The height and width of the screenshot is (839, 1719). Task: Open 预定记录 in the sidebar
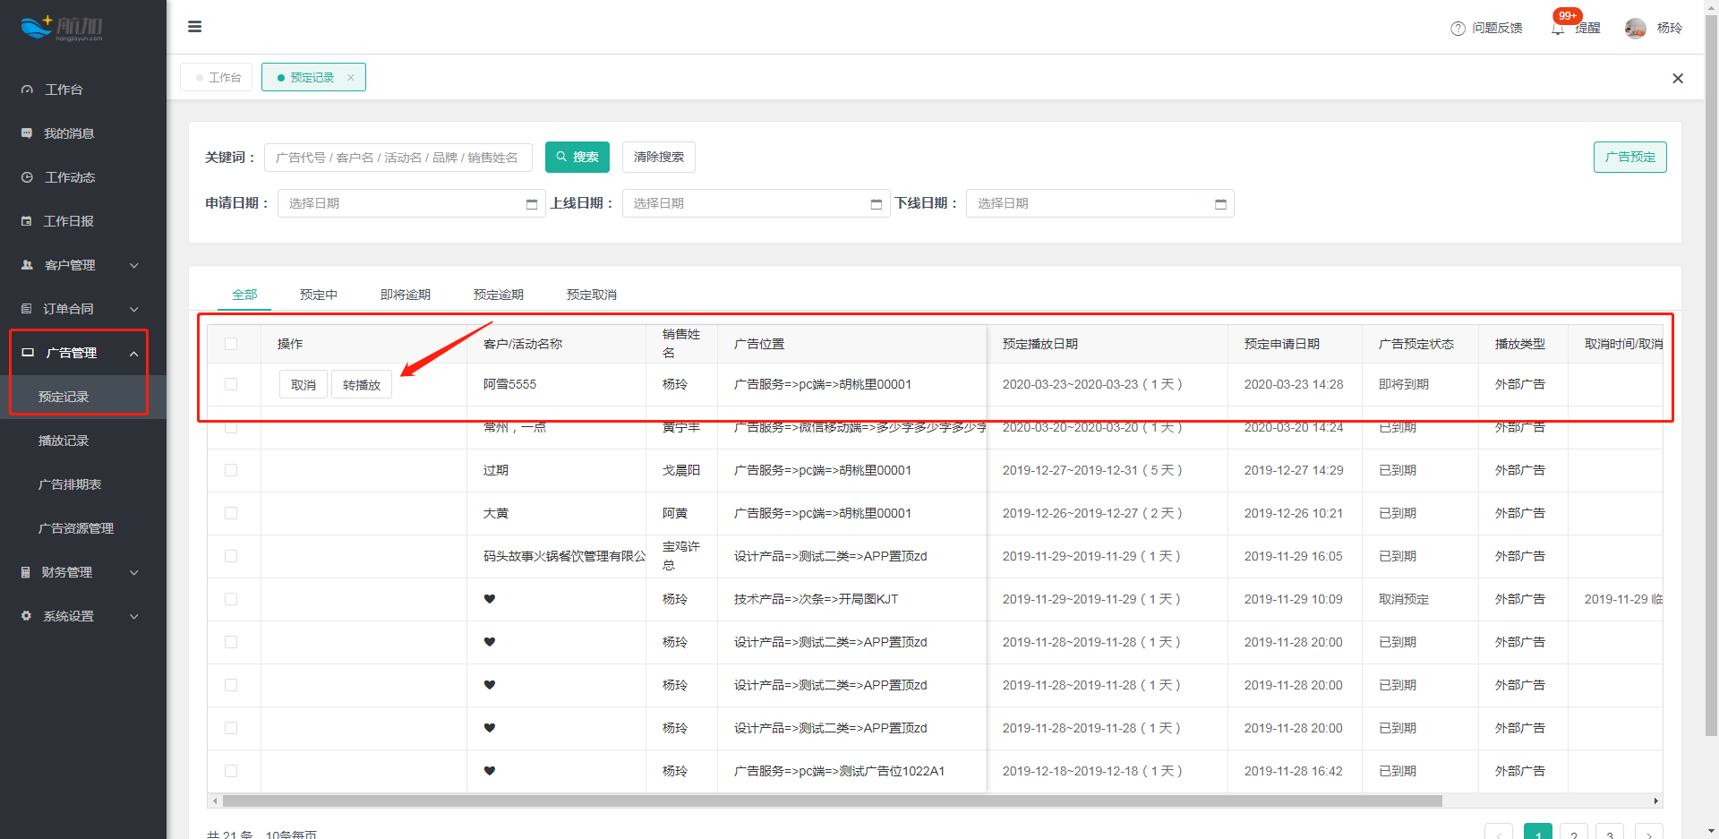click(x=64, y=397)
